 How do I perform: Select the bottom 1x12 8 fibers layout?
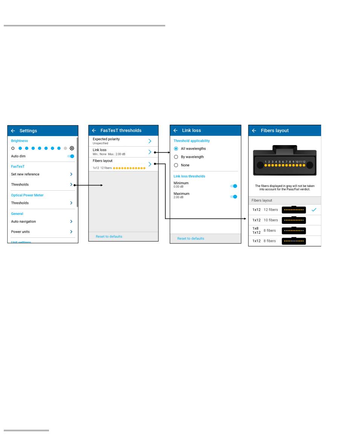[x=285, y=241]
